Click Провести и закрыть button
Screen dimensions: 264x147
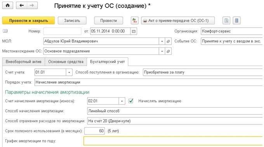coord(28,21)
